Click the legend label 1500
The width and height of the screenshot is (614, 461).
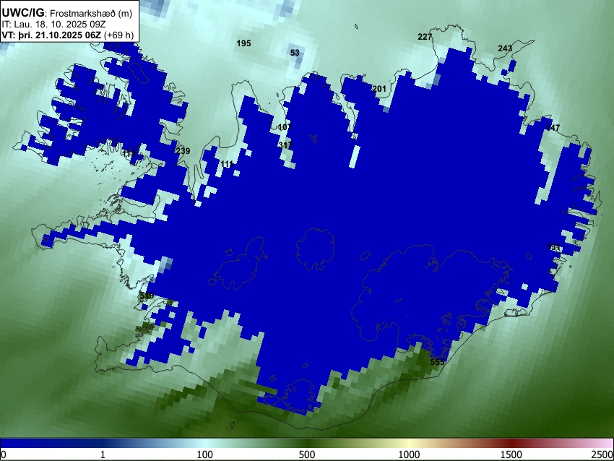point(511,454)
